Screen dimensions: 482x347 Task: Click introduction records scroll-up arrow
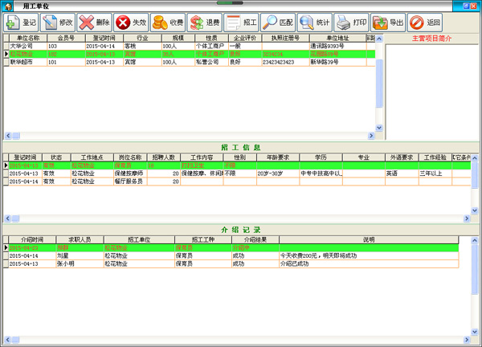coord(475,240)
